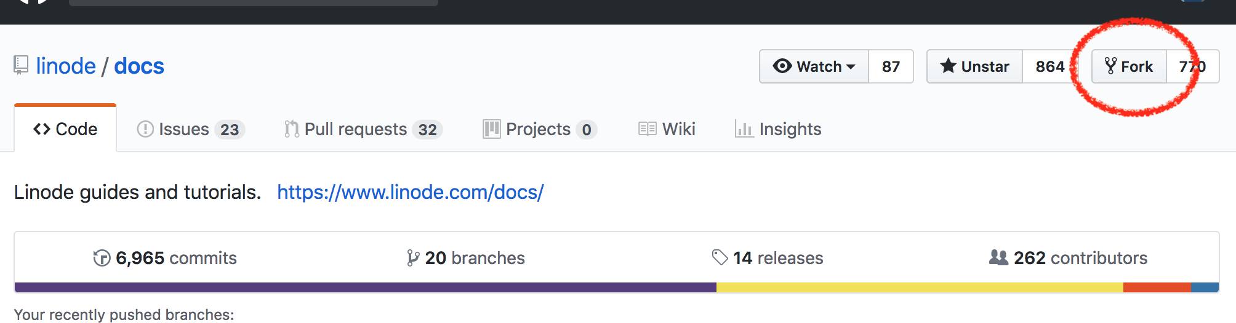Visit the linode.com/docs website link
Viewport: 1236px width, 323px height.
point(410,192)
